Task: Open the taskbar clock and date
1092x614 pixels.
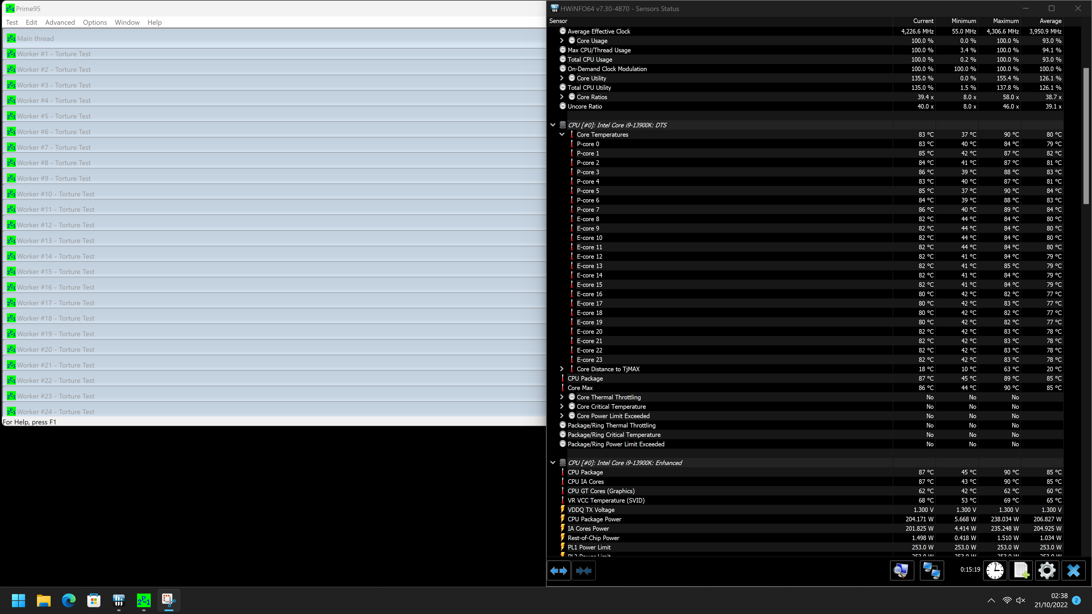Action: [1051, 600]
